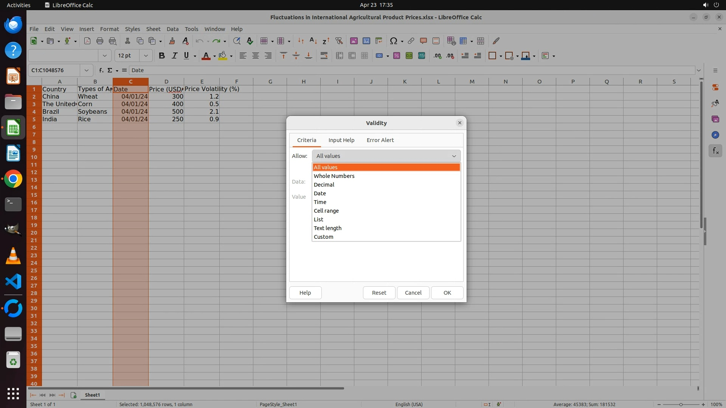Click the Sort Ascending toolbar icon
The image size is (726, 408).
pyautogui.click(x=313, y=41)
